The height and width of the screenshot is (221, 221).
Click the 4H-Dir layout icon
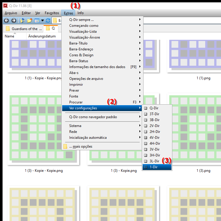click(x=146, y=144)
